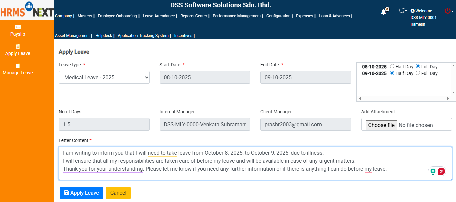Screen dimensions: 456x202
Task: Open the Asset Management menu
Action: 73,35
